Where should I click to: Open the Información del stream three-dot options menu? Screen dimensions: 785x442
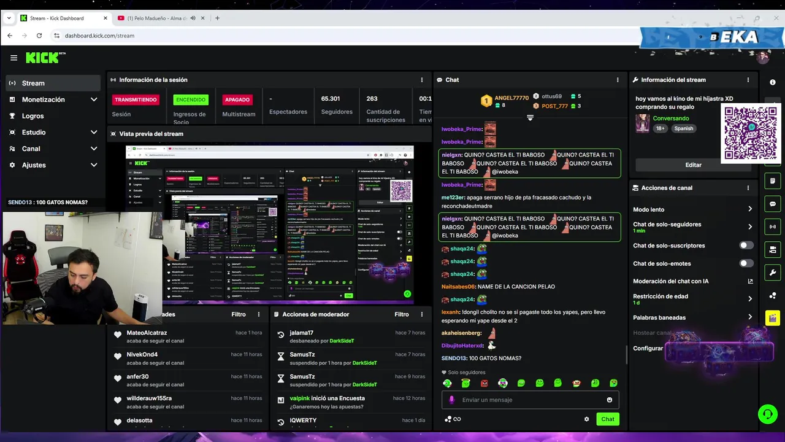(x=748, y=80)
